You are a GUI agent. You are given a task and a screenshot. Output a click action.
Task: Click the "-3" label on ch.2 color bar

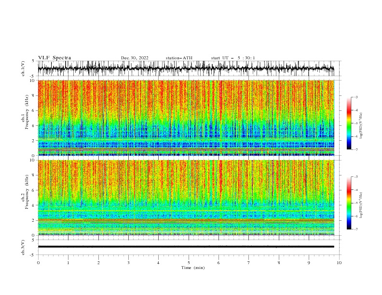pyautogui.click(x=355, y=177)
